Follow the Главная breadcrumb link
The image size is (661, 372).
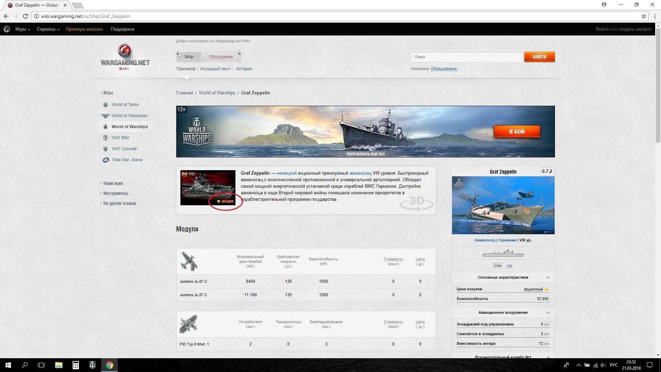tap(185, 93)
